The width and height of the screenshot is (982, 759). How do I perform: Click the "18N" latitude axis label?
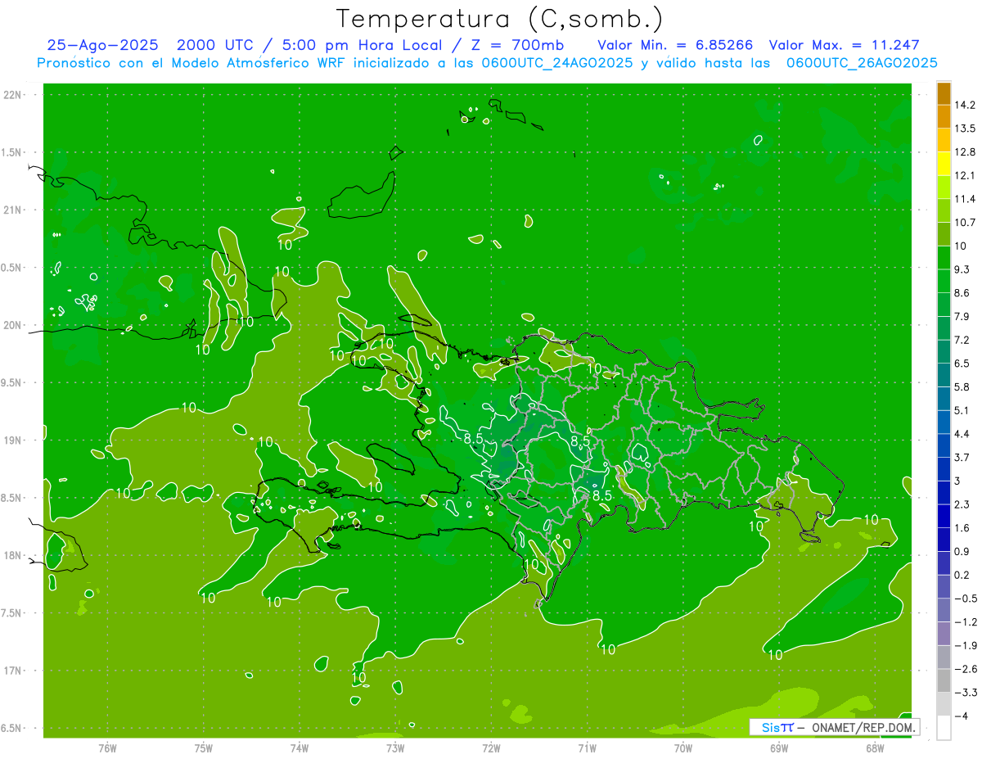tap(13, 555)
